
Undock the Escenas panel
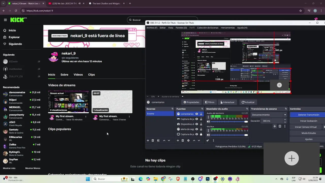[172, 109]
